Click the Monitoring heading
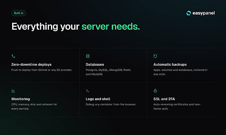226x135 pixels. coord(21,99)
